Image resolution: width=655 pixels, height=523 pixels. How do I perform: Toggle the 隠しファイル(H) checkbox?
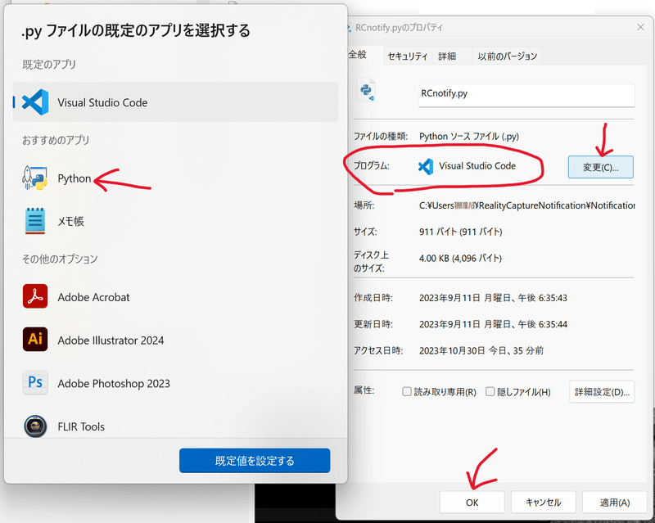click(490, 391)
